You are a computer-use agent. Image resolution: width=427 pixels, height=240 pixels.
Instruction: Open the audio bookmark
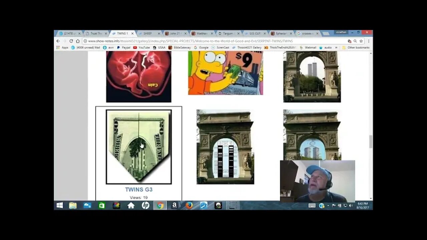[326, 48]
